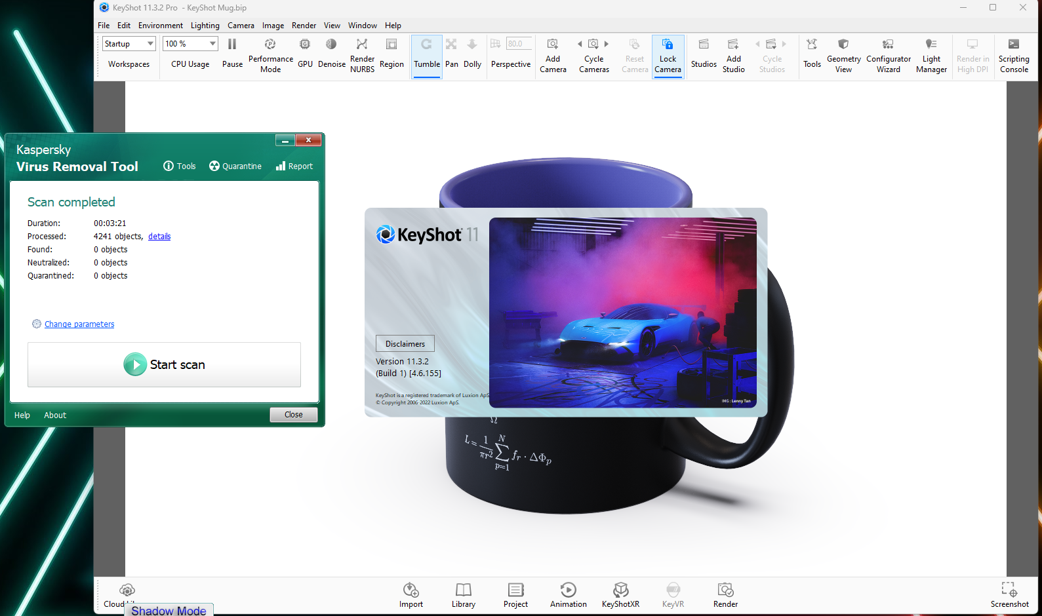Open the Environment menu
The image size is (1042, 616).
[161, 26]
